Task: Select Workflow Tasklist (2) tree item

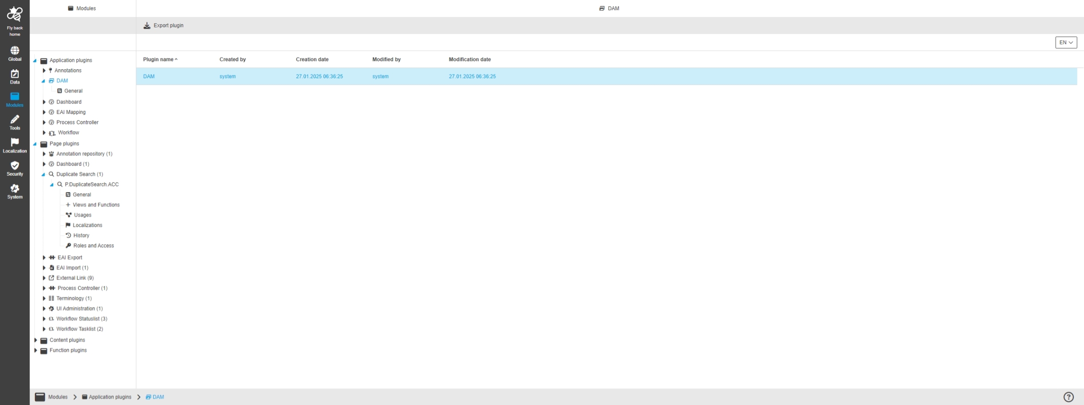Action: click(79, 329)
